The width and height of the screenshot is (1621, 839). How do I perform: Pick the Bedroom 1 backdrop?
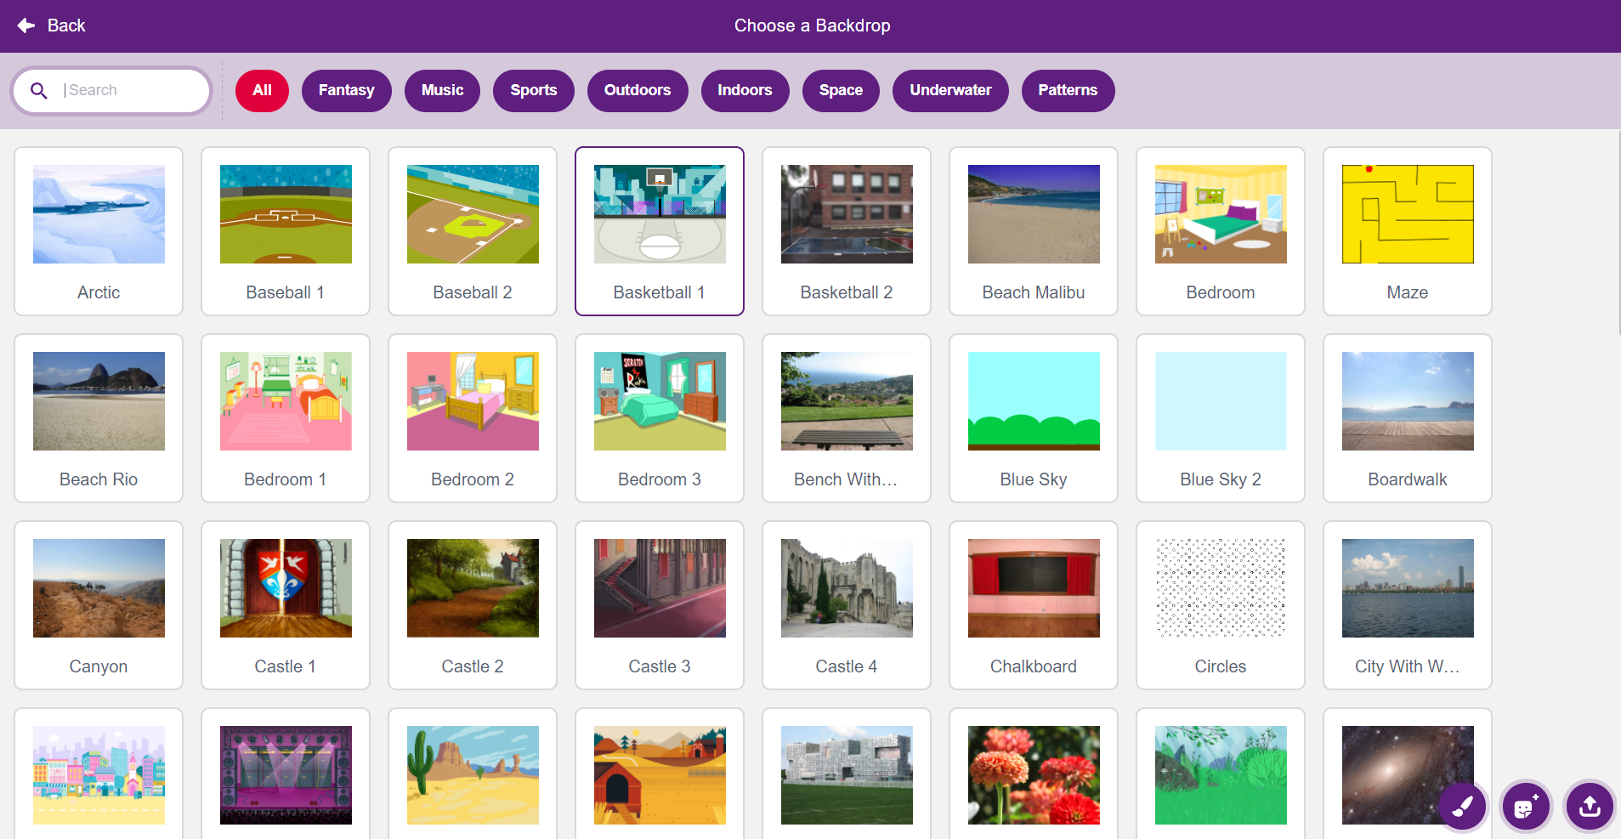(x=286, y=418)
